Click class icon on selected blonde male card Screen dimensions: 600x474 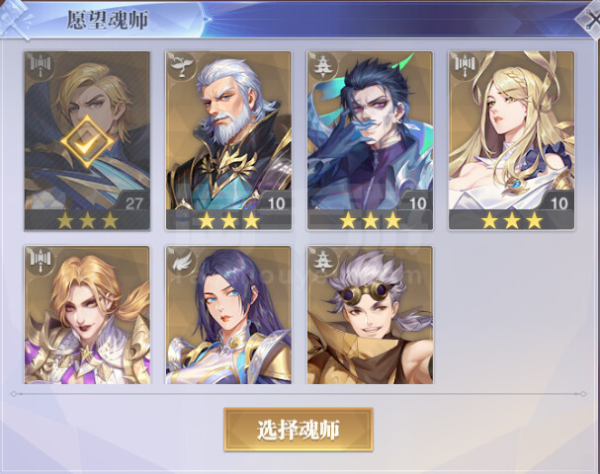point(40,66)
